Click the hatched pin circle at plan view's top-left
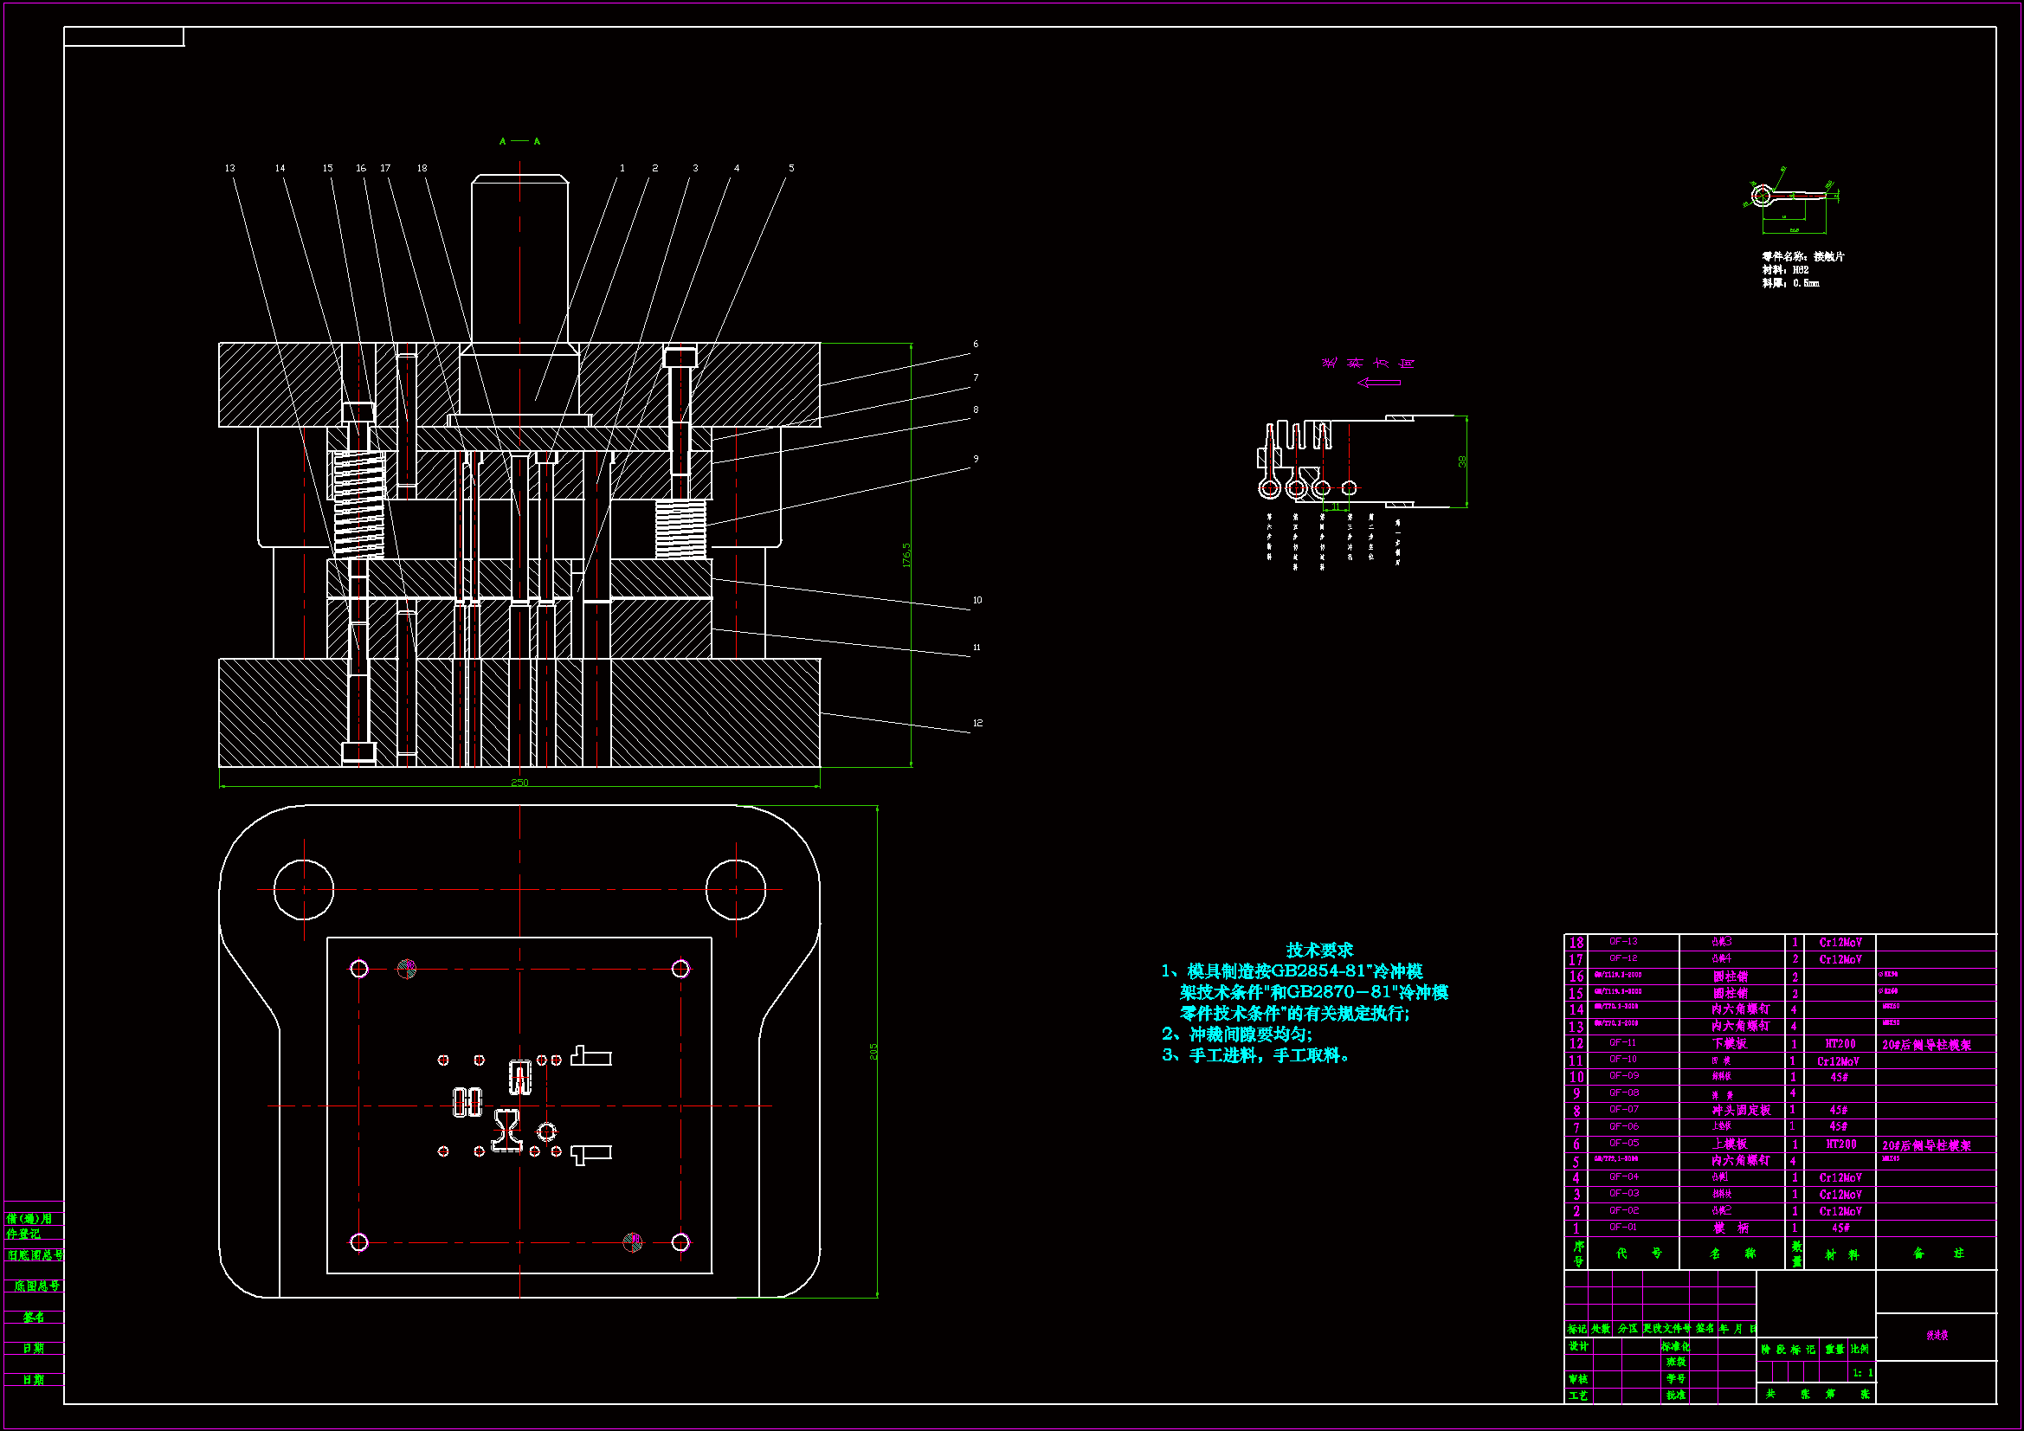The image size is (2024, 1431). pyautogui.click(x=406, y=969)
